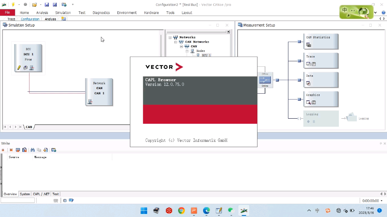Click the Trace block in Measurement Setup
Screen dimensions: 387x217
tap(321, 60)
